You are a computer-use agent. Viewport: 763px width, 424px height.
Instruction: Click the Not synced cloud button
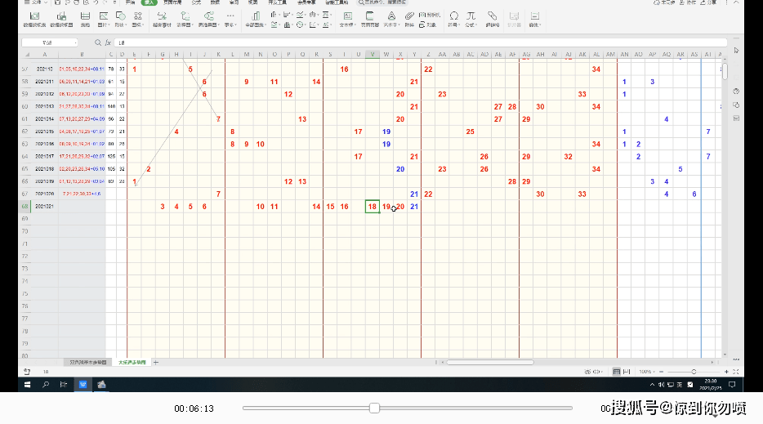(x=664, y=2)
